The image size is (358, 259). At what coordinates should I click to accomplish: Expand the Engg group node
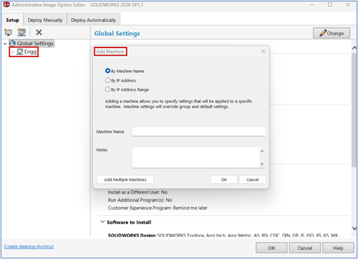[12, 52]
